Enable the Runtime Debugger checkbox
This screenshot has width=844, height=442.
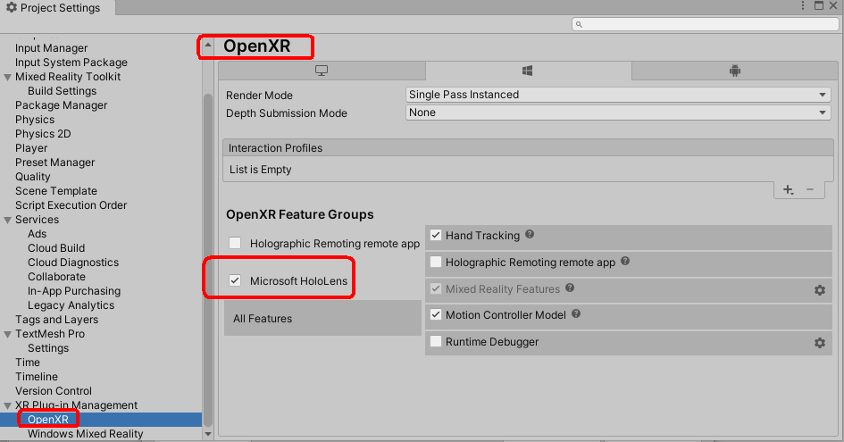(436, 342)
